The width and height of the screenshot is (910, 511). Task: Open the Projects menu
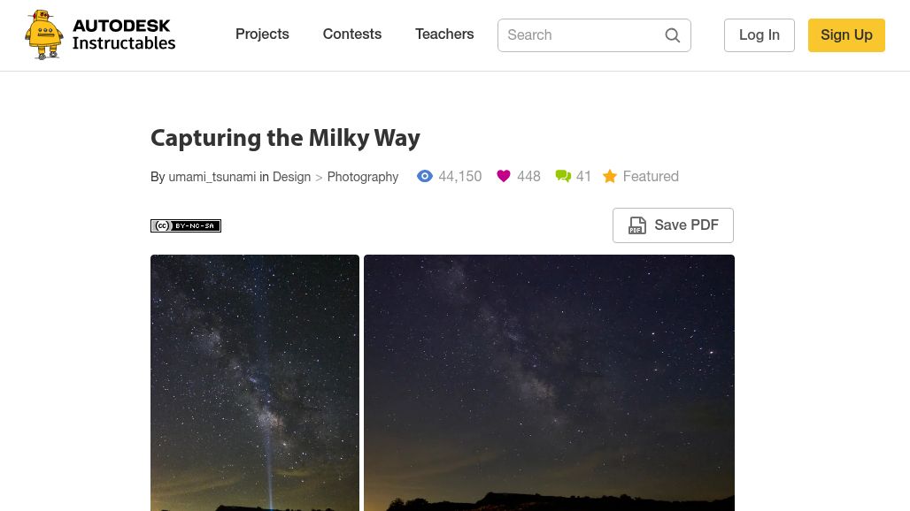pyautogui.click(x=262, y=34)
